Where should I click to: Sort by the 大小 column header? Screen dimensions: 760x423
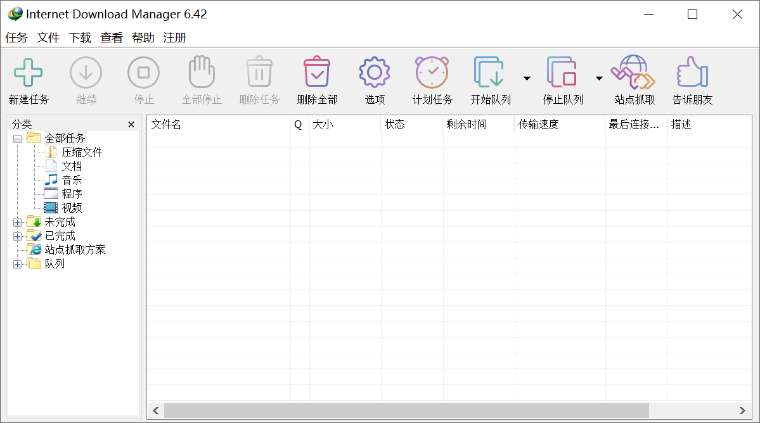coord(345,124)
